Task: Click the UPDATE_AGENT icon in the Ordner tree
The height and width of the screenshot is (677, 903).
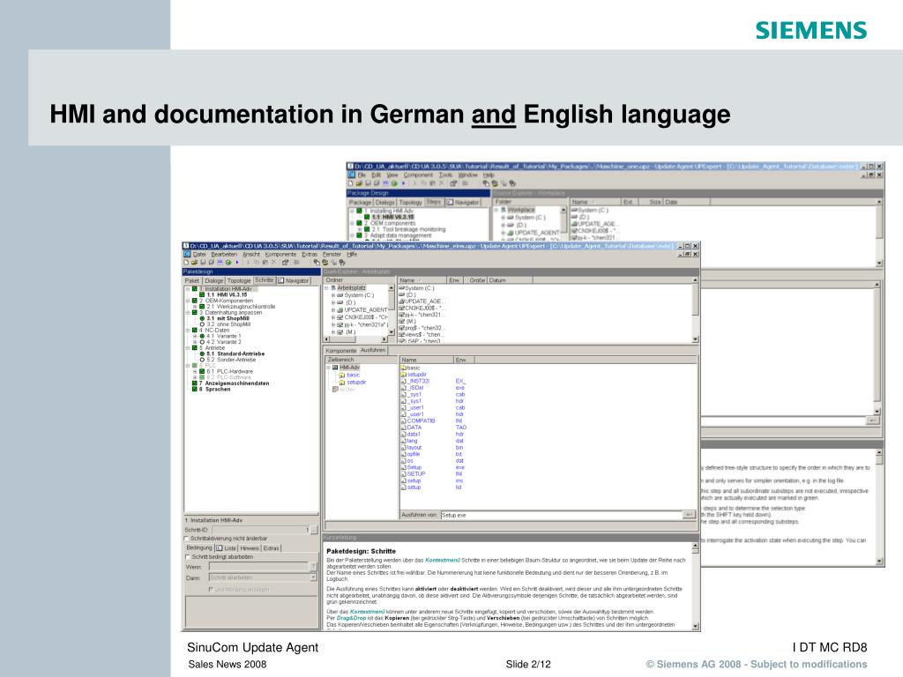Action: [x=340, y=309]
